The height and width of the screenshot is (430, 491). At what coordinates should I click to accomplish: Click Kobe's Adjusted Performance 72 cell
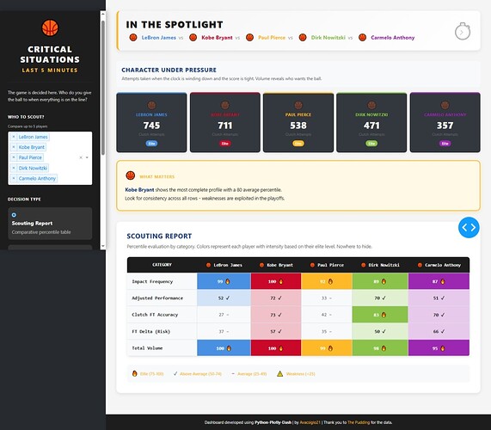click(x=276, y=298)
